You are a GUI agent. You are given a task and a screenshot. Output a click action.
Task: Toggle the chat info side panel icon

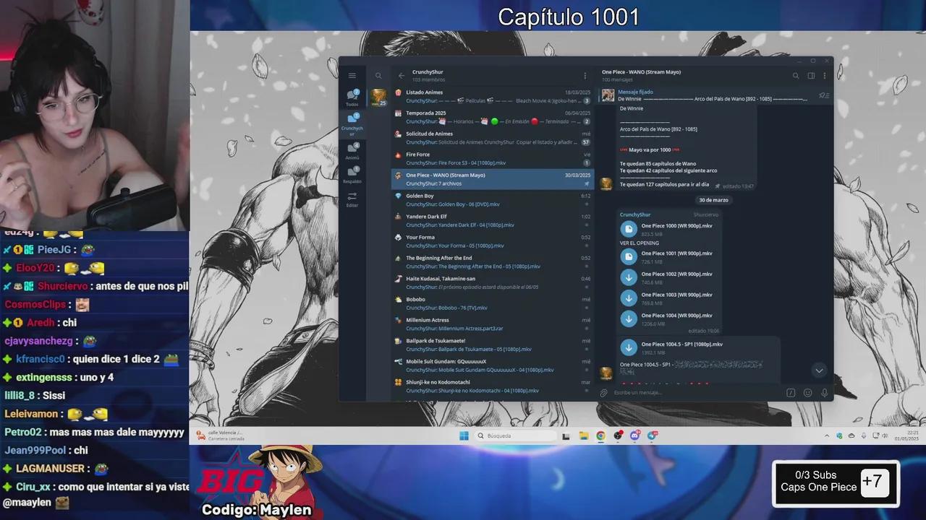tap(811, 76)
